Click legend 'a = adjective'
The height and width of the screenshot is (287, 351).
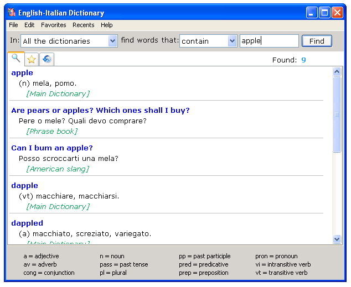pyautogui.click(x=41, y=256)
